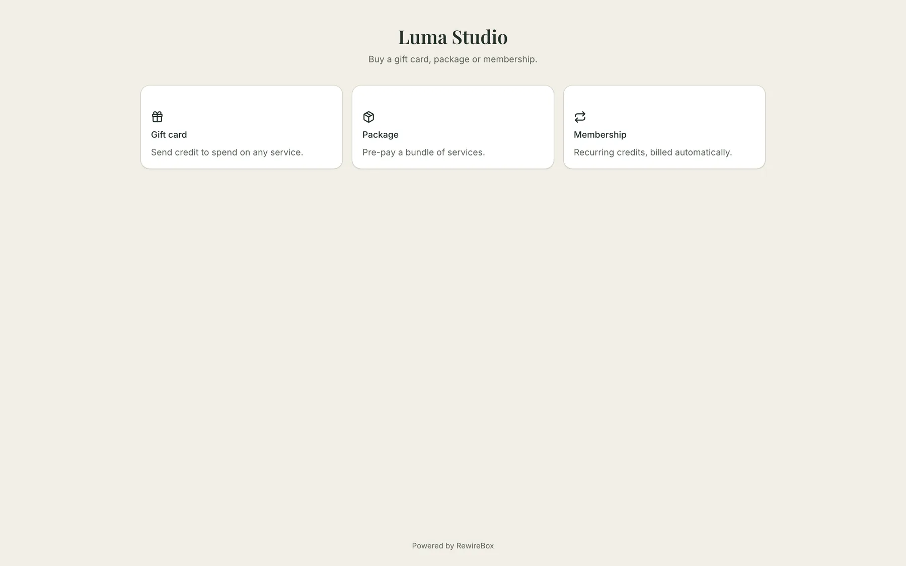Click the membership repeat arrows icon

580,117
